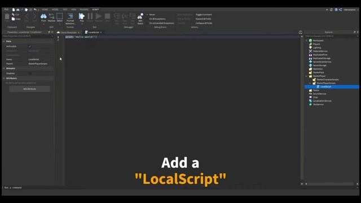
Task: Select StarterPack in the Explorer
Action: point(318,73)
